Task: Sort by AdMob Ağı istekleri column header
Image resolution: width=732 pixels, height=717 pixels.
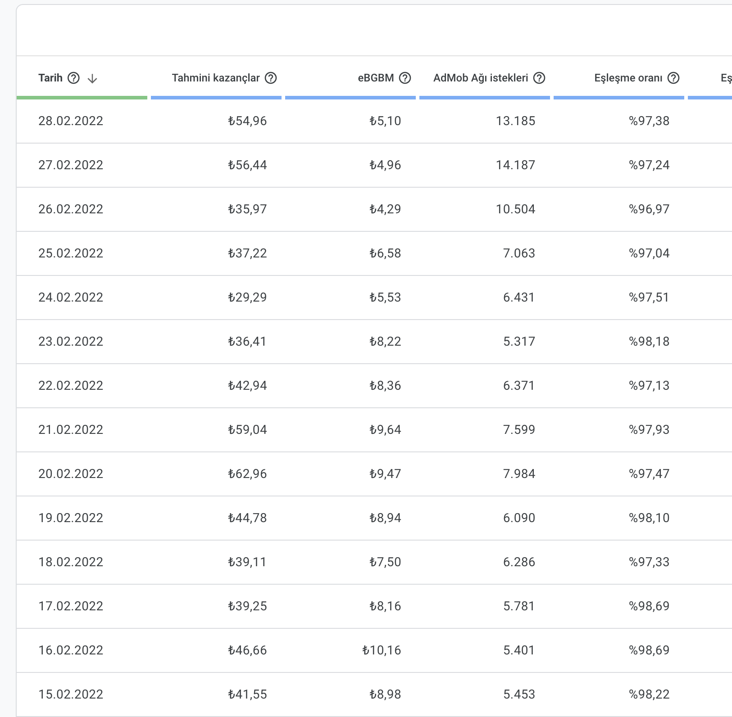Action: 481,78
